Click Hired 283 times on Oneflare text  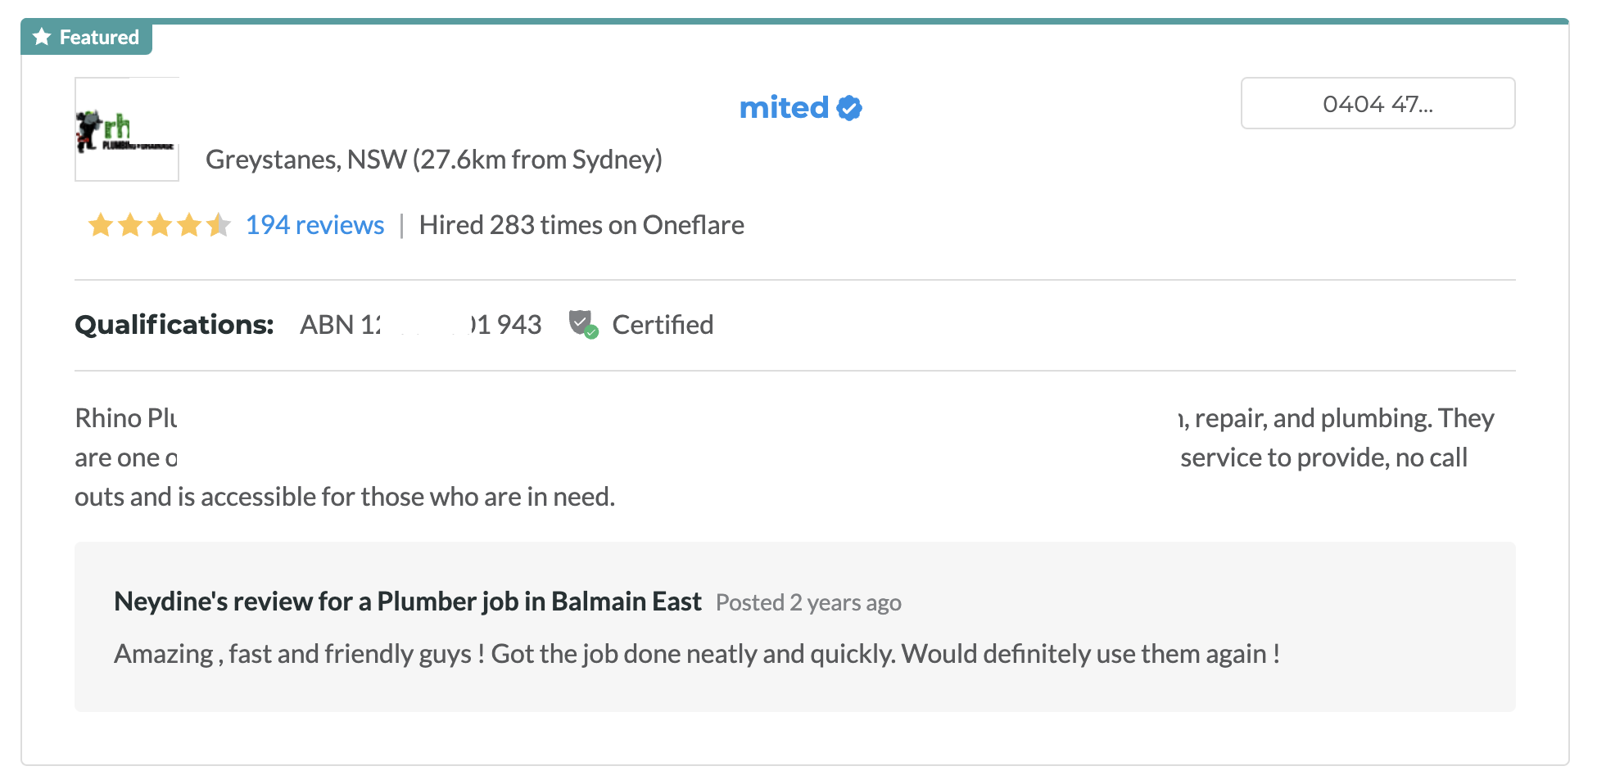click(581, 224)
